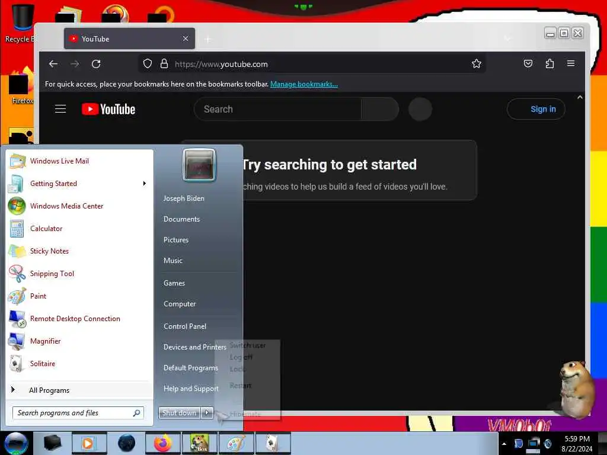Bookmark this page with the star
607x455 pixels.
tap(477, 64)
